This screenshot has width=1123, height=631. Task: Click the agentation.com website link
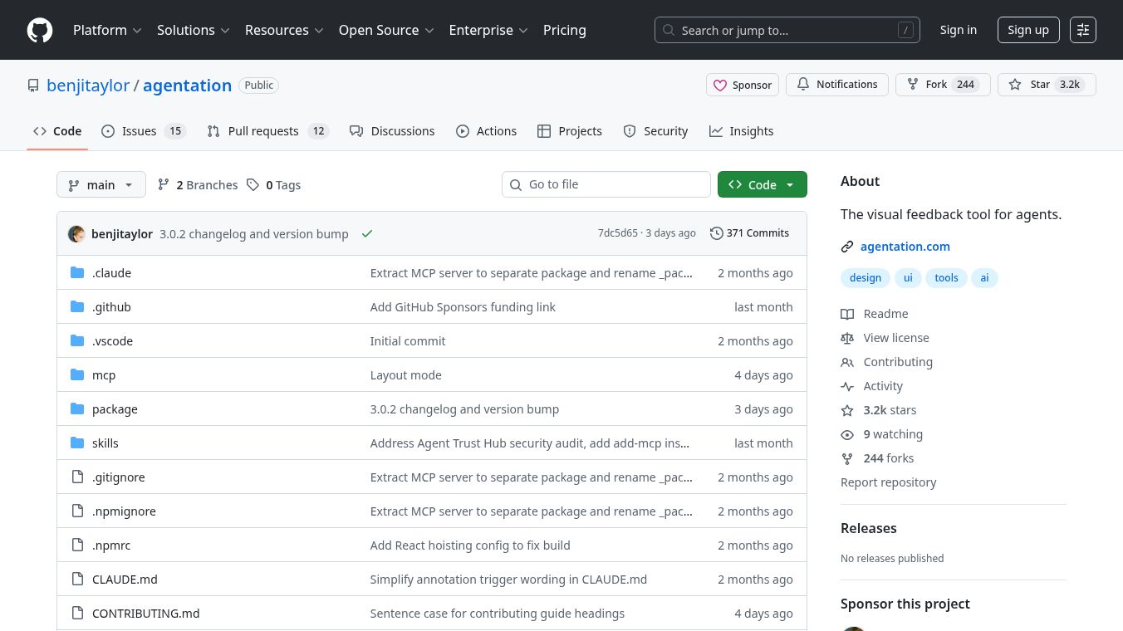click(x=905, y=247)
